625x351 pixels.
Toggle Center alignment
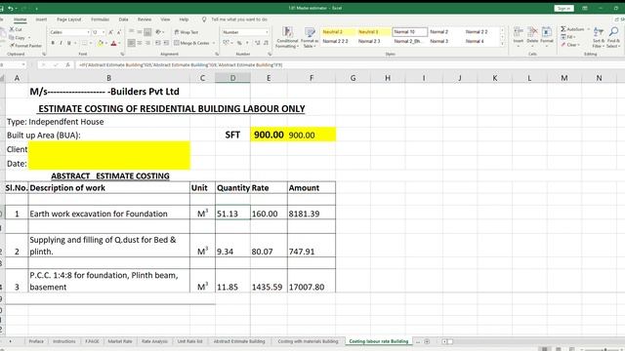point(139,43)
